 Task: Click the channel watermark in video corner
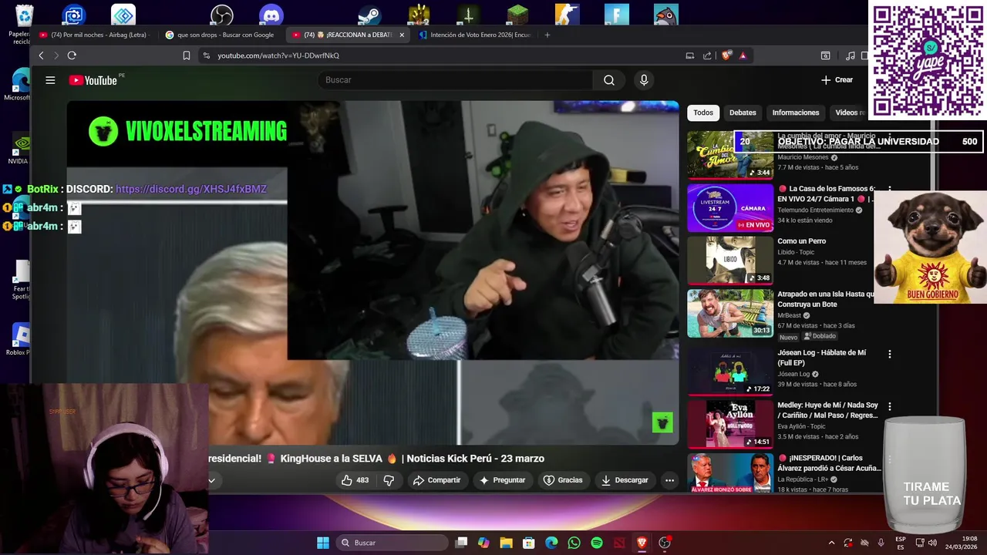[x=662, y=422]
